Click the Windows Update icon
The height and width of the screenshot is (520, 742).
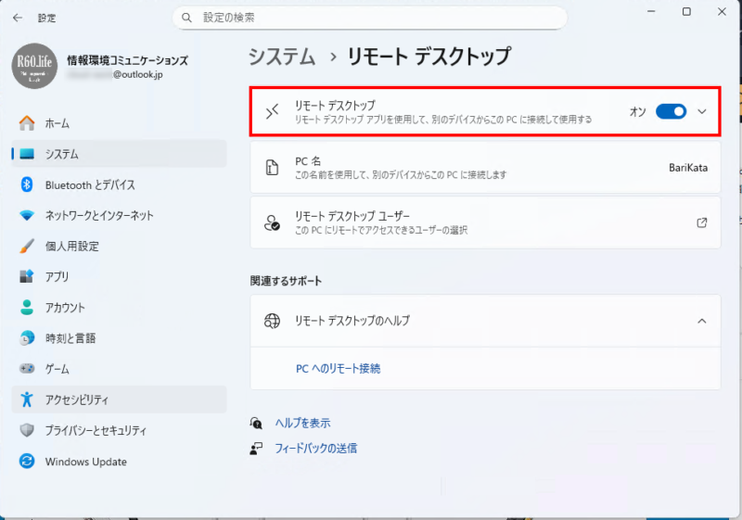coord(27,462)
